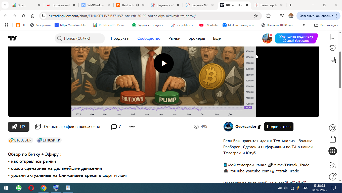Image resolution: width=342 pixels, height=193 pixels.
Task: Open the Брокеры menu
Action: (x=197, y=38)
